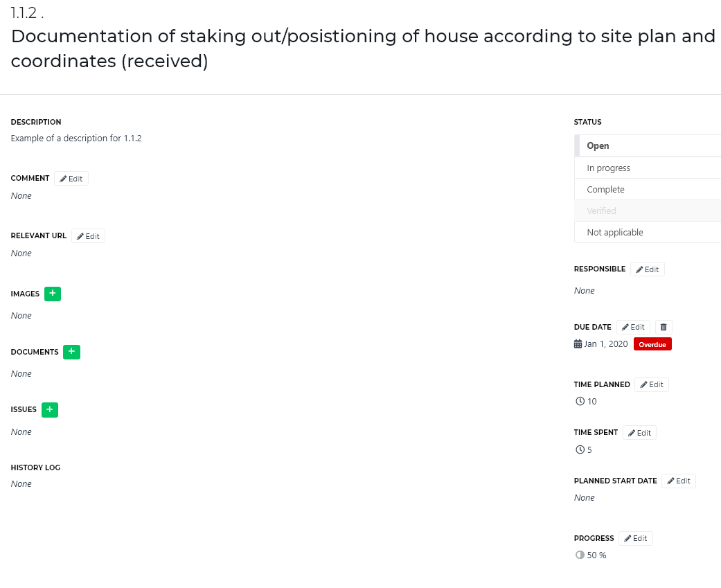The image size is (721, 588).
Task: Edit the Responsible person
Action: tap(648, 269)
